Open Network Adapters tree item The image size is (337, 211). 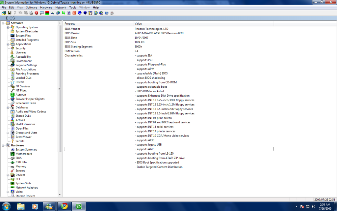point(27,188)
